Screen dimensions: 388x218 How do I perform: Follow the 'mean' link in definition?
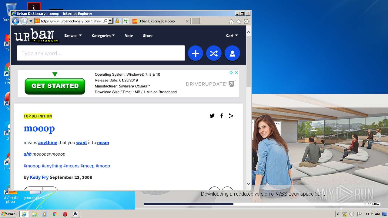(x=103, y=143)
